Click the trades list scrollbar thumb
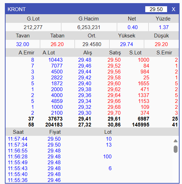This screenshot has height=184, width=182. point(175,149)
